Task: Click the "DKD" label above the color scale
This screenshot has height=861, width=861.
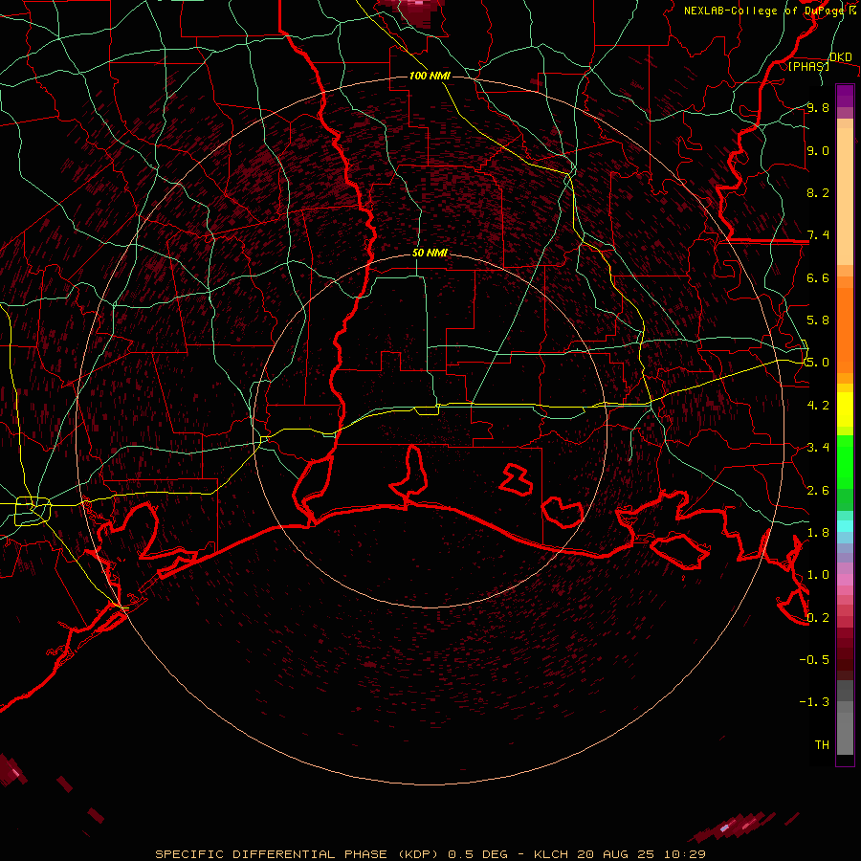Action: 840,56
